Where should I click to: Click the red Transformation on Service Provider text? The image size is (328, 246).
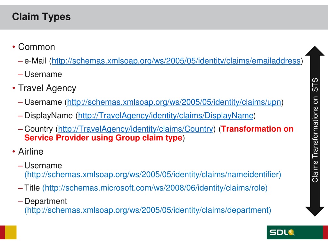click(159, 133)
